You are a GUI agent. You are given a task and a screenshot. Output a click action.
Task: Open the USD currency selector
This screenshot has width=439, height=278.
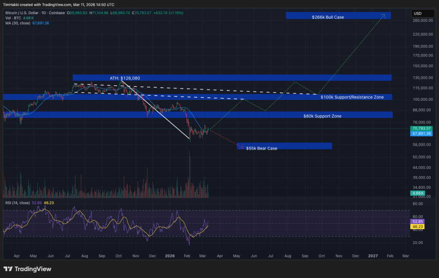point(417,13)
